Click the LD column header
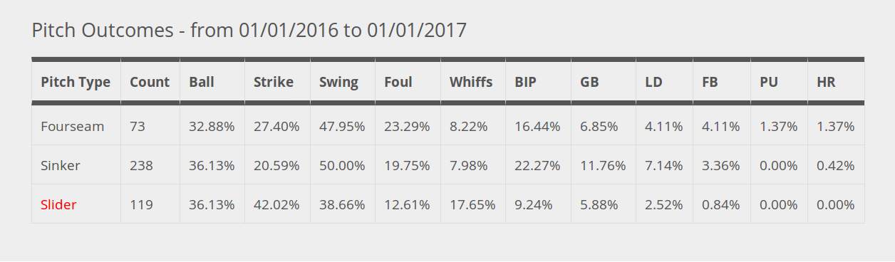The height and width of the screenshot is (262, 895). 653,82
